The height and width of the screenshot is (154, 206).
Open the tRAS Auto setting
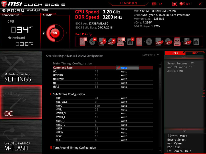tap(124, 87)
